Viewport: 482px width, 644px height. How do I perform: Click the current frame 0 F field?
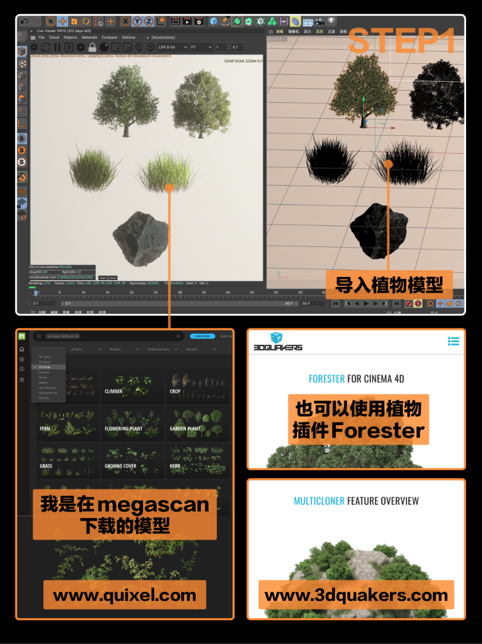click(45, 304)
